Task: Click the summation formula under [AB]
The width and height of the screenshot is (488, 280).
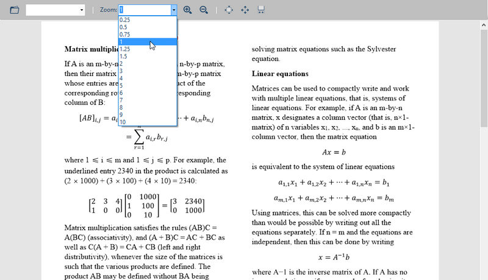Action: 146,138
